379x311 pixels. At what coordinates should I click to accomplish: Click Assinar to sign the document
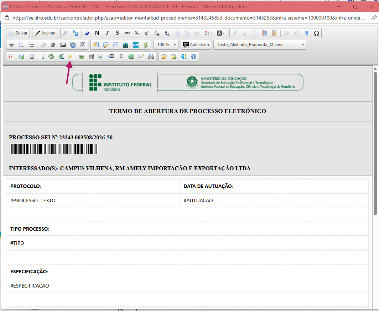[x=45, y=33]
